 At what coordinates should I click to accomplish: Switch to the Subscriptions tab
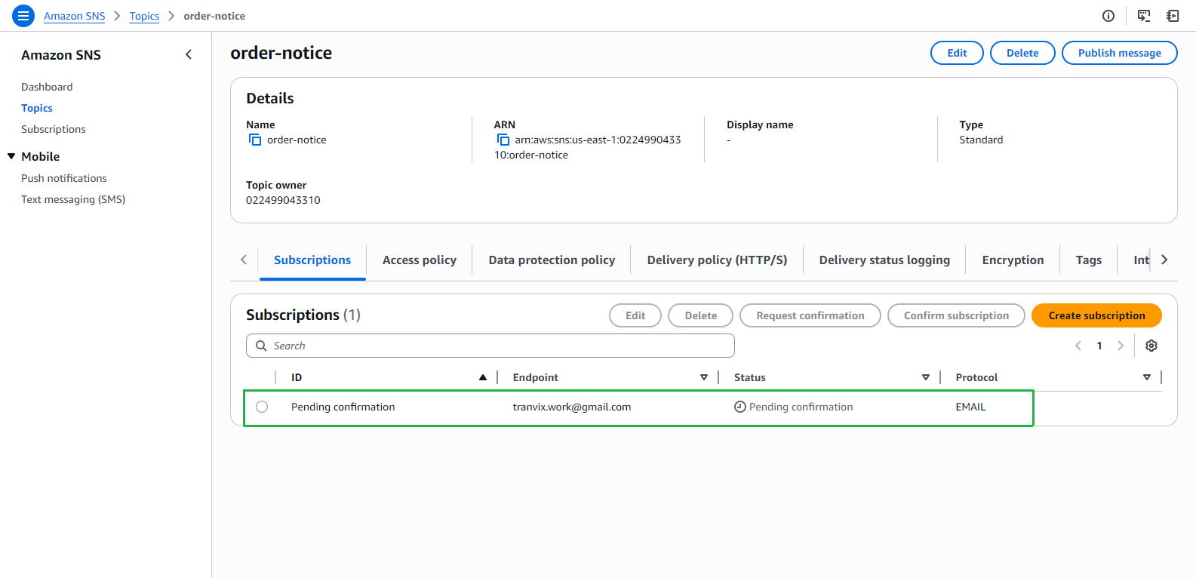point(312,260)
